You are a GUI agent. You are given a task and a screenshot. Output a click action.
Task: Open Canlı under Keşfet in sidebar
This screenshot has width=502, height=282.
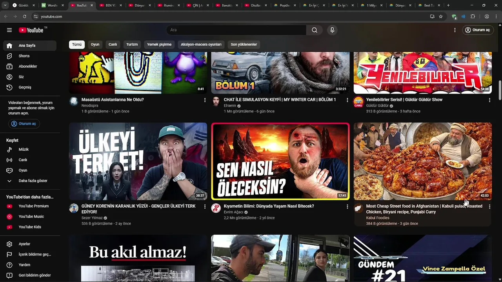coord(30,160)
